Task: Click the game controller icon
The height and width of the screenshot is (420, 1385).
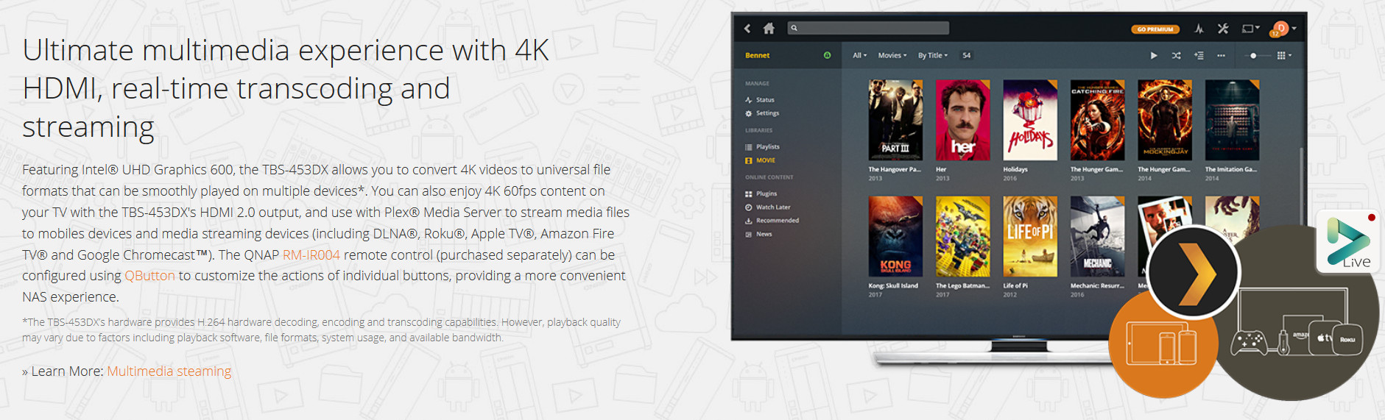Action: point(1249,342)
